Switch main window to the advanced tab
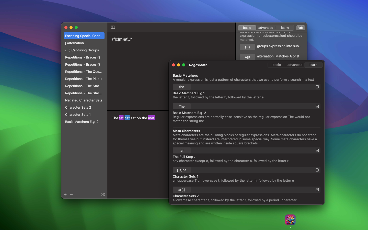 coord(266,28)
